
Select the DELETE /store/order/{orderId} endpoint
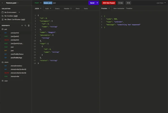(x=16, y=73)
